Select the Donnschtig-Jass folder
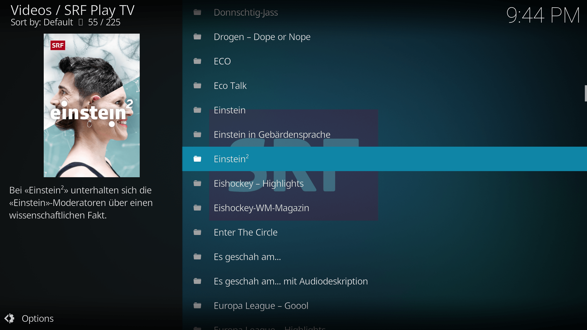 (x=246, y=12)
